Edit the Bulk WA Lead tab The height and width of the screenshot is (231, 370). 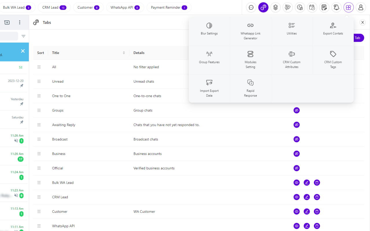307,182
